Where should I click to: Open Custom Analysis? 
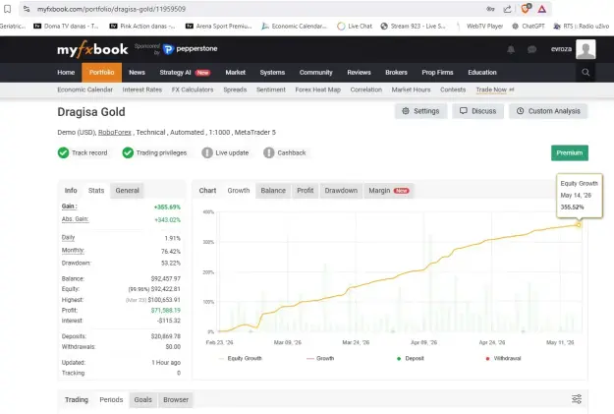click(x=548, y=111)
